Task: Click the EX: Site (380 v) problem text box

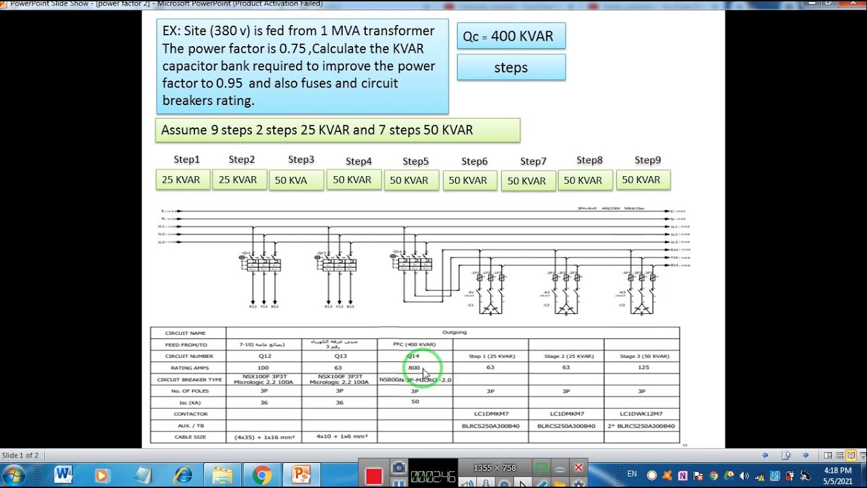Action: tap(302, 66)
